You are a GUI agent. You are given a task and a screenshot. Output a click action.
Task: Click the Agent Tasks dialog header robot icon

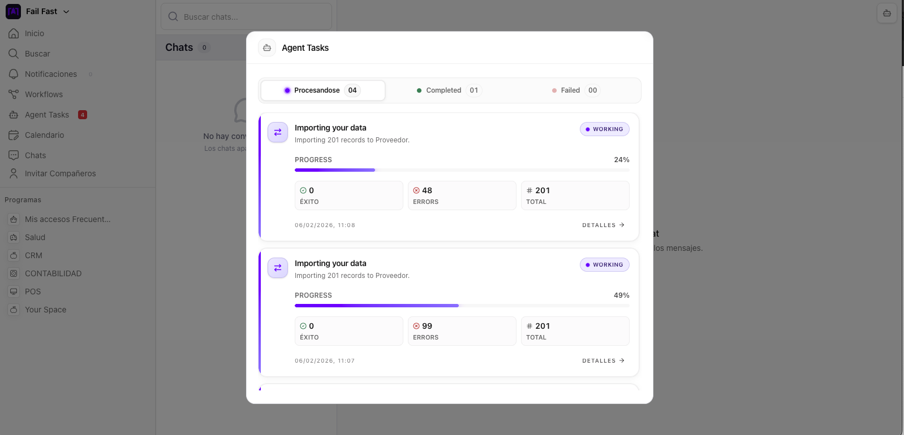click(267, 48)
